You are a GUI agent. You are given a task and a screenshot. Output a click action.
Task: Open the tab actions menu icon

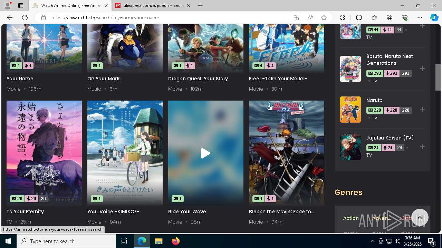(21, 6)
